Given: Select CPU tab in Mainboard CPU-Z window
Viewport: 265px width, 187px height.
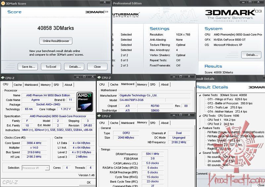Looking at the screenshot, I should coord(102,84).
